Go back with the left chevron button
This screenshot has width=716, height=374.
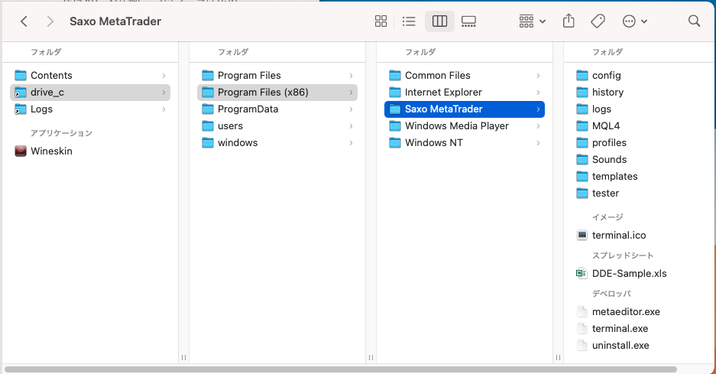(24, 21)
